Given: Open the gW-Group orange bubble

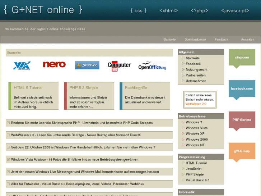Looking at the screenshot, I should 242,151.
